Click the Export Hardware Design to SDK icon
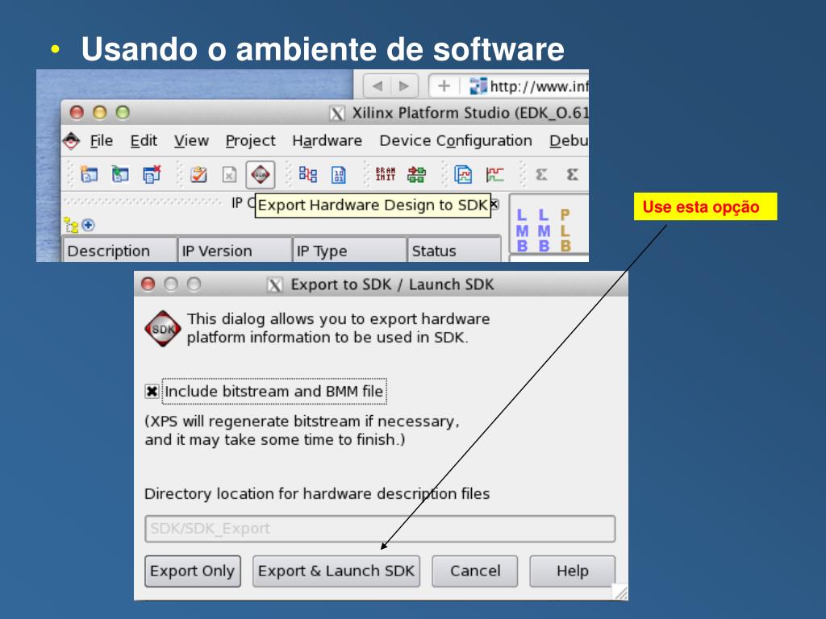Screen dimensions: 826x619 [x=261, y=174]
